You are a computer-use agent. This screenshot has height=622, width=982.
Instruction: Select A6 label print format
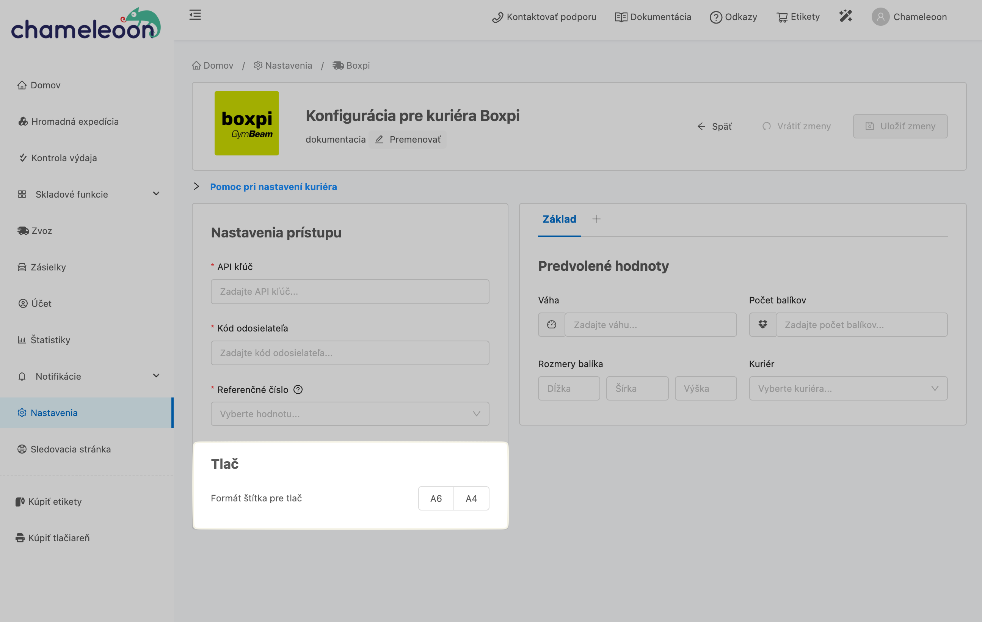[436, 498]
